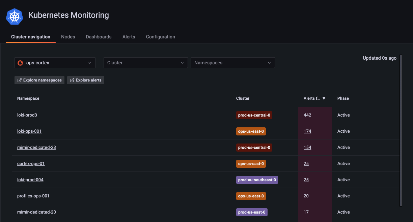Click the 442 alerts count link

click(x=307, y=115)
